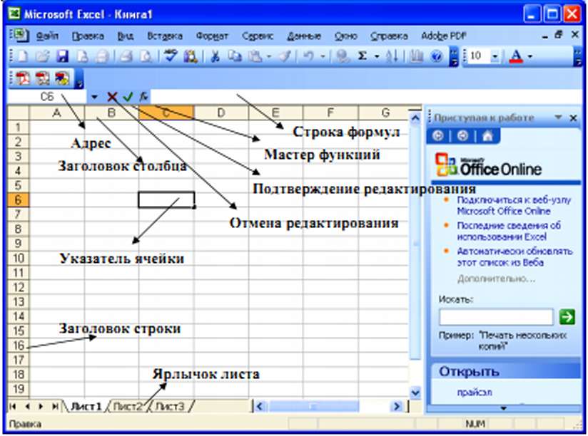588x436 pixels.
Task: Click the first Adobe PDF convert icon
Action: coord(24,78)
